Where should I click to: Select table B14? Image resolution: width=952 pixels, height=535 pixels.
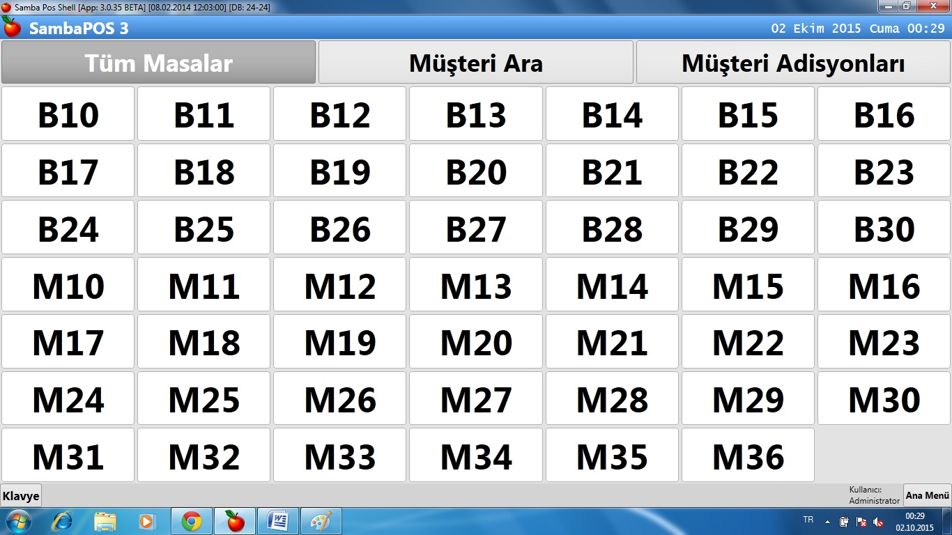pos(612,114)
